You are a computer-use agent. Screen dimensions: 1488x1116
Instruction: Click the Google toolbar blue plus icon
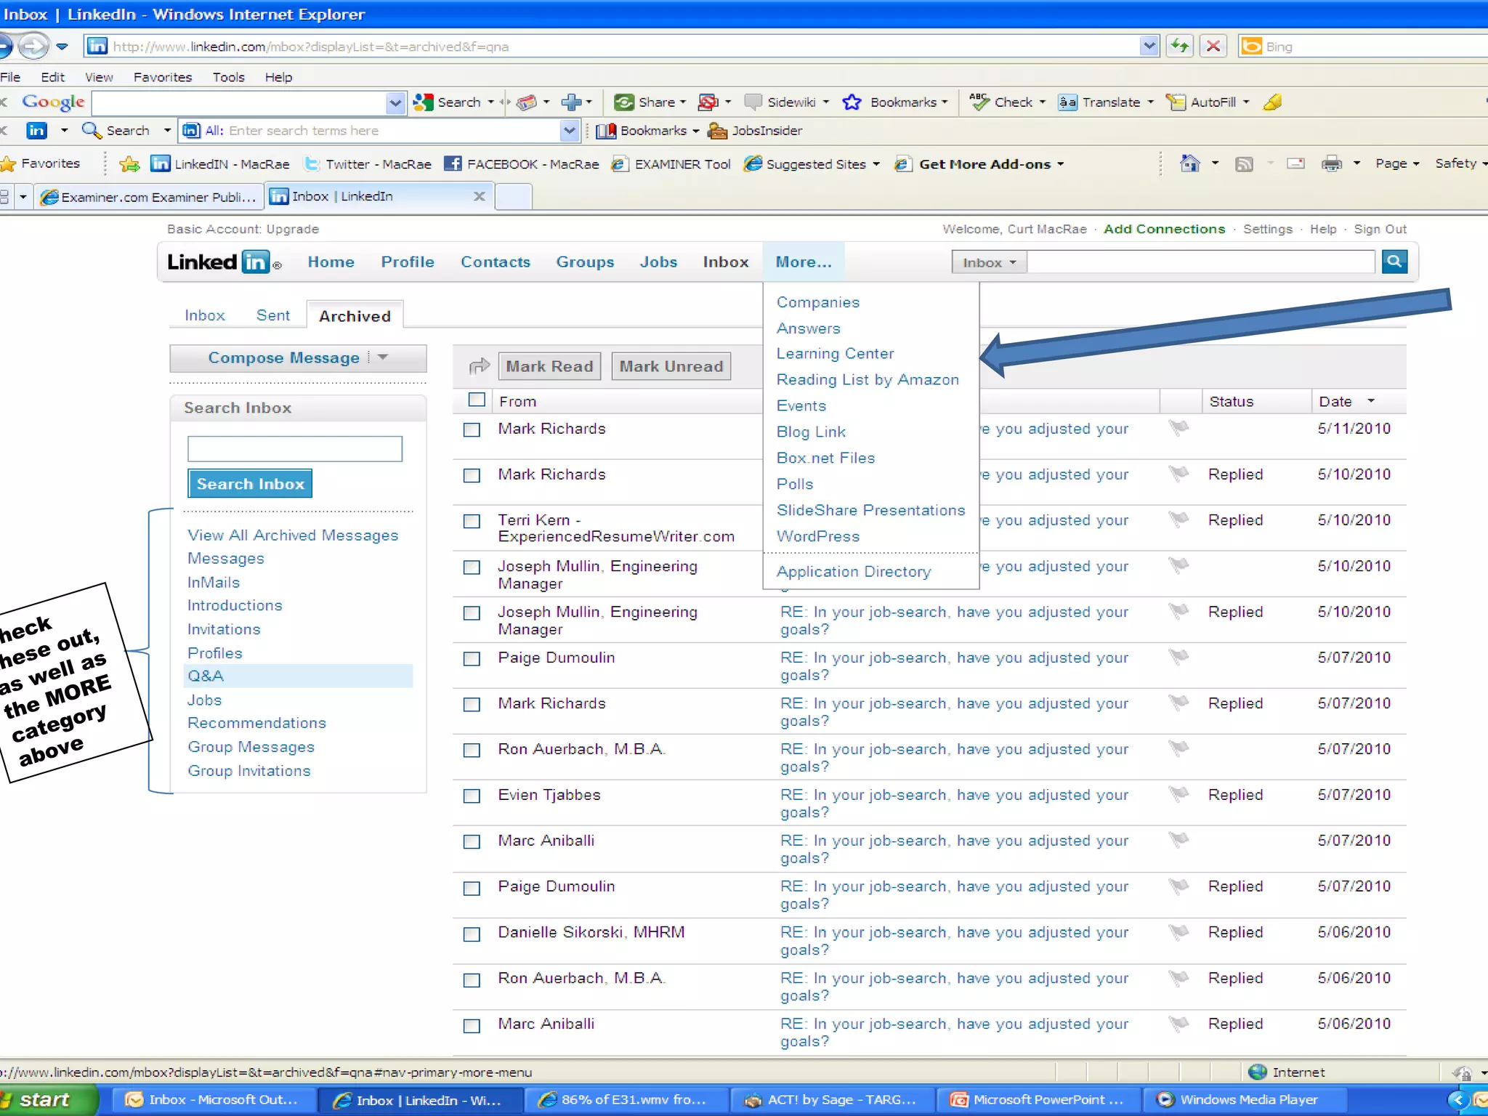click(x=571, y=102)
